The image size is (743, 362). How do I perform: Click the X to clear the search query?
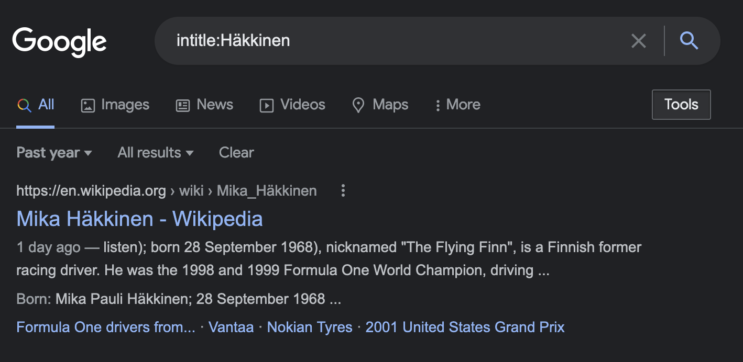(x=638, y=41)
